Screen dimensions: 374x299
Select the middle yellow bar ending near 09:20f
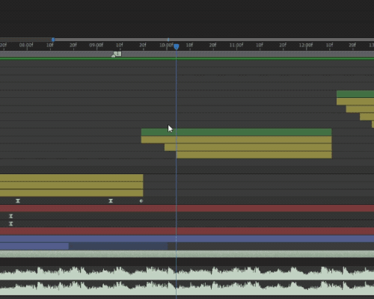coord(72,185)
